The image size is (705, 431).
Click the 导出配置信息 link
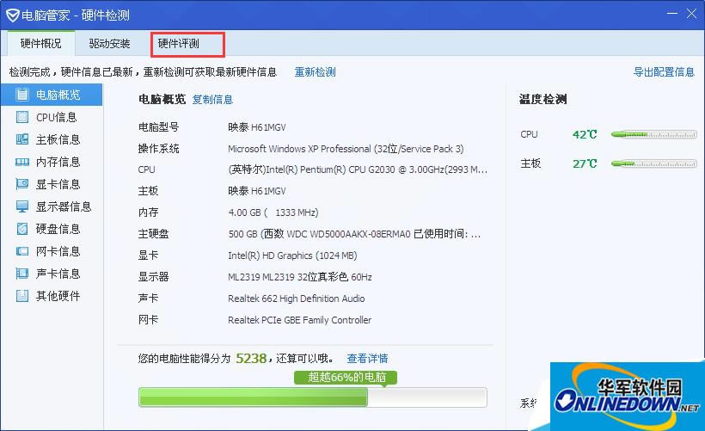[x=664, y=72]
